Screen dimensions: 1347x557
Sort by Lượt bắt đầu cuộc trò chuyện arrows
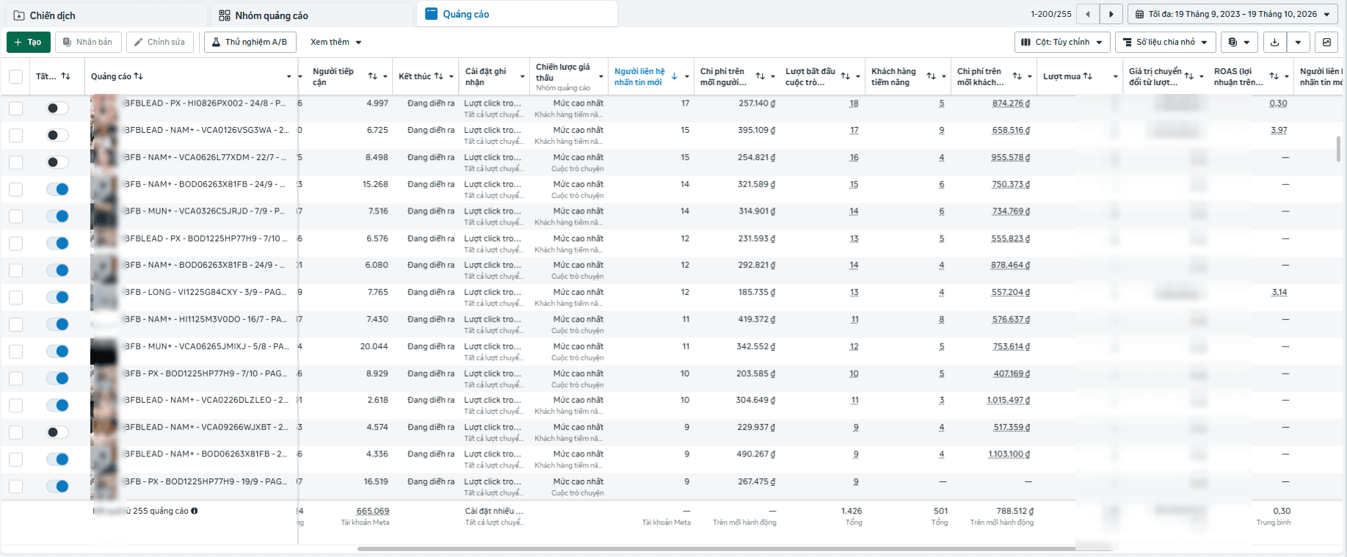click(x=846, y=76)
